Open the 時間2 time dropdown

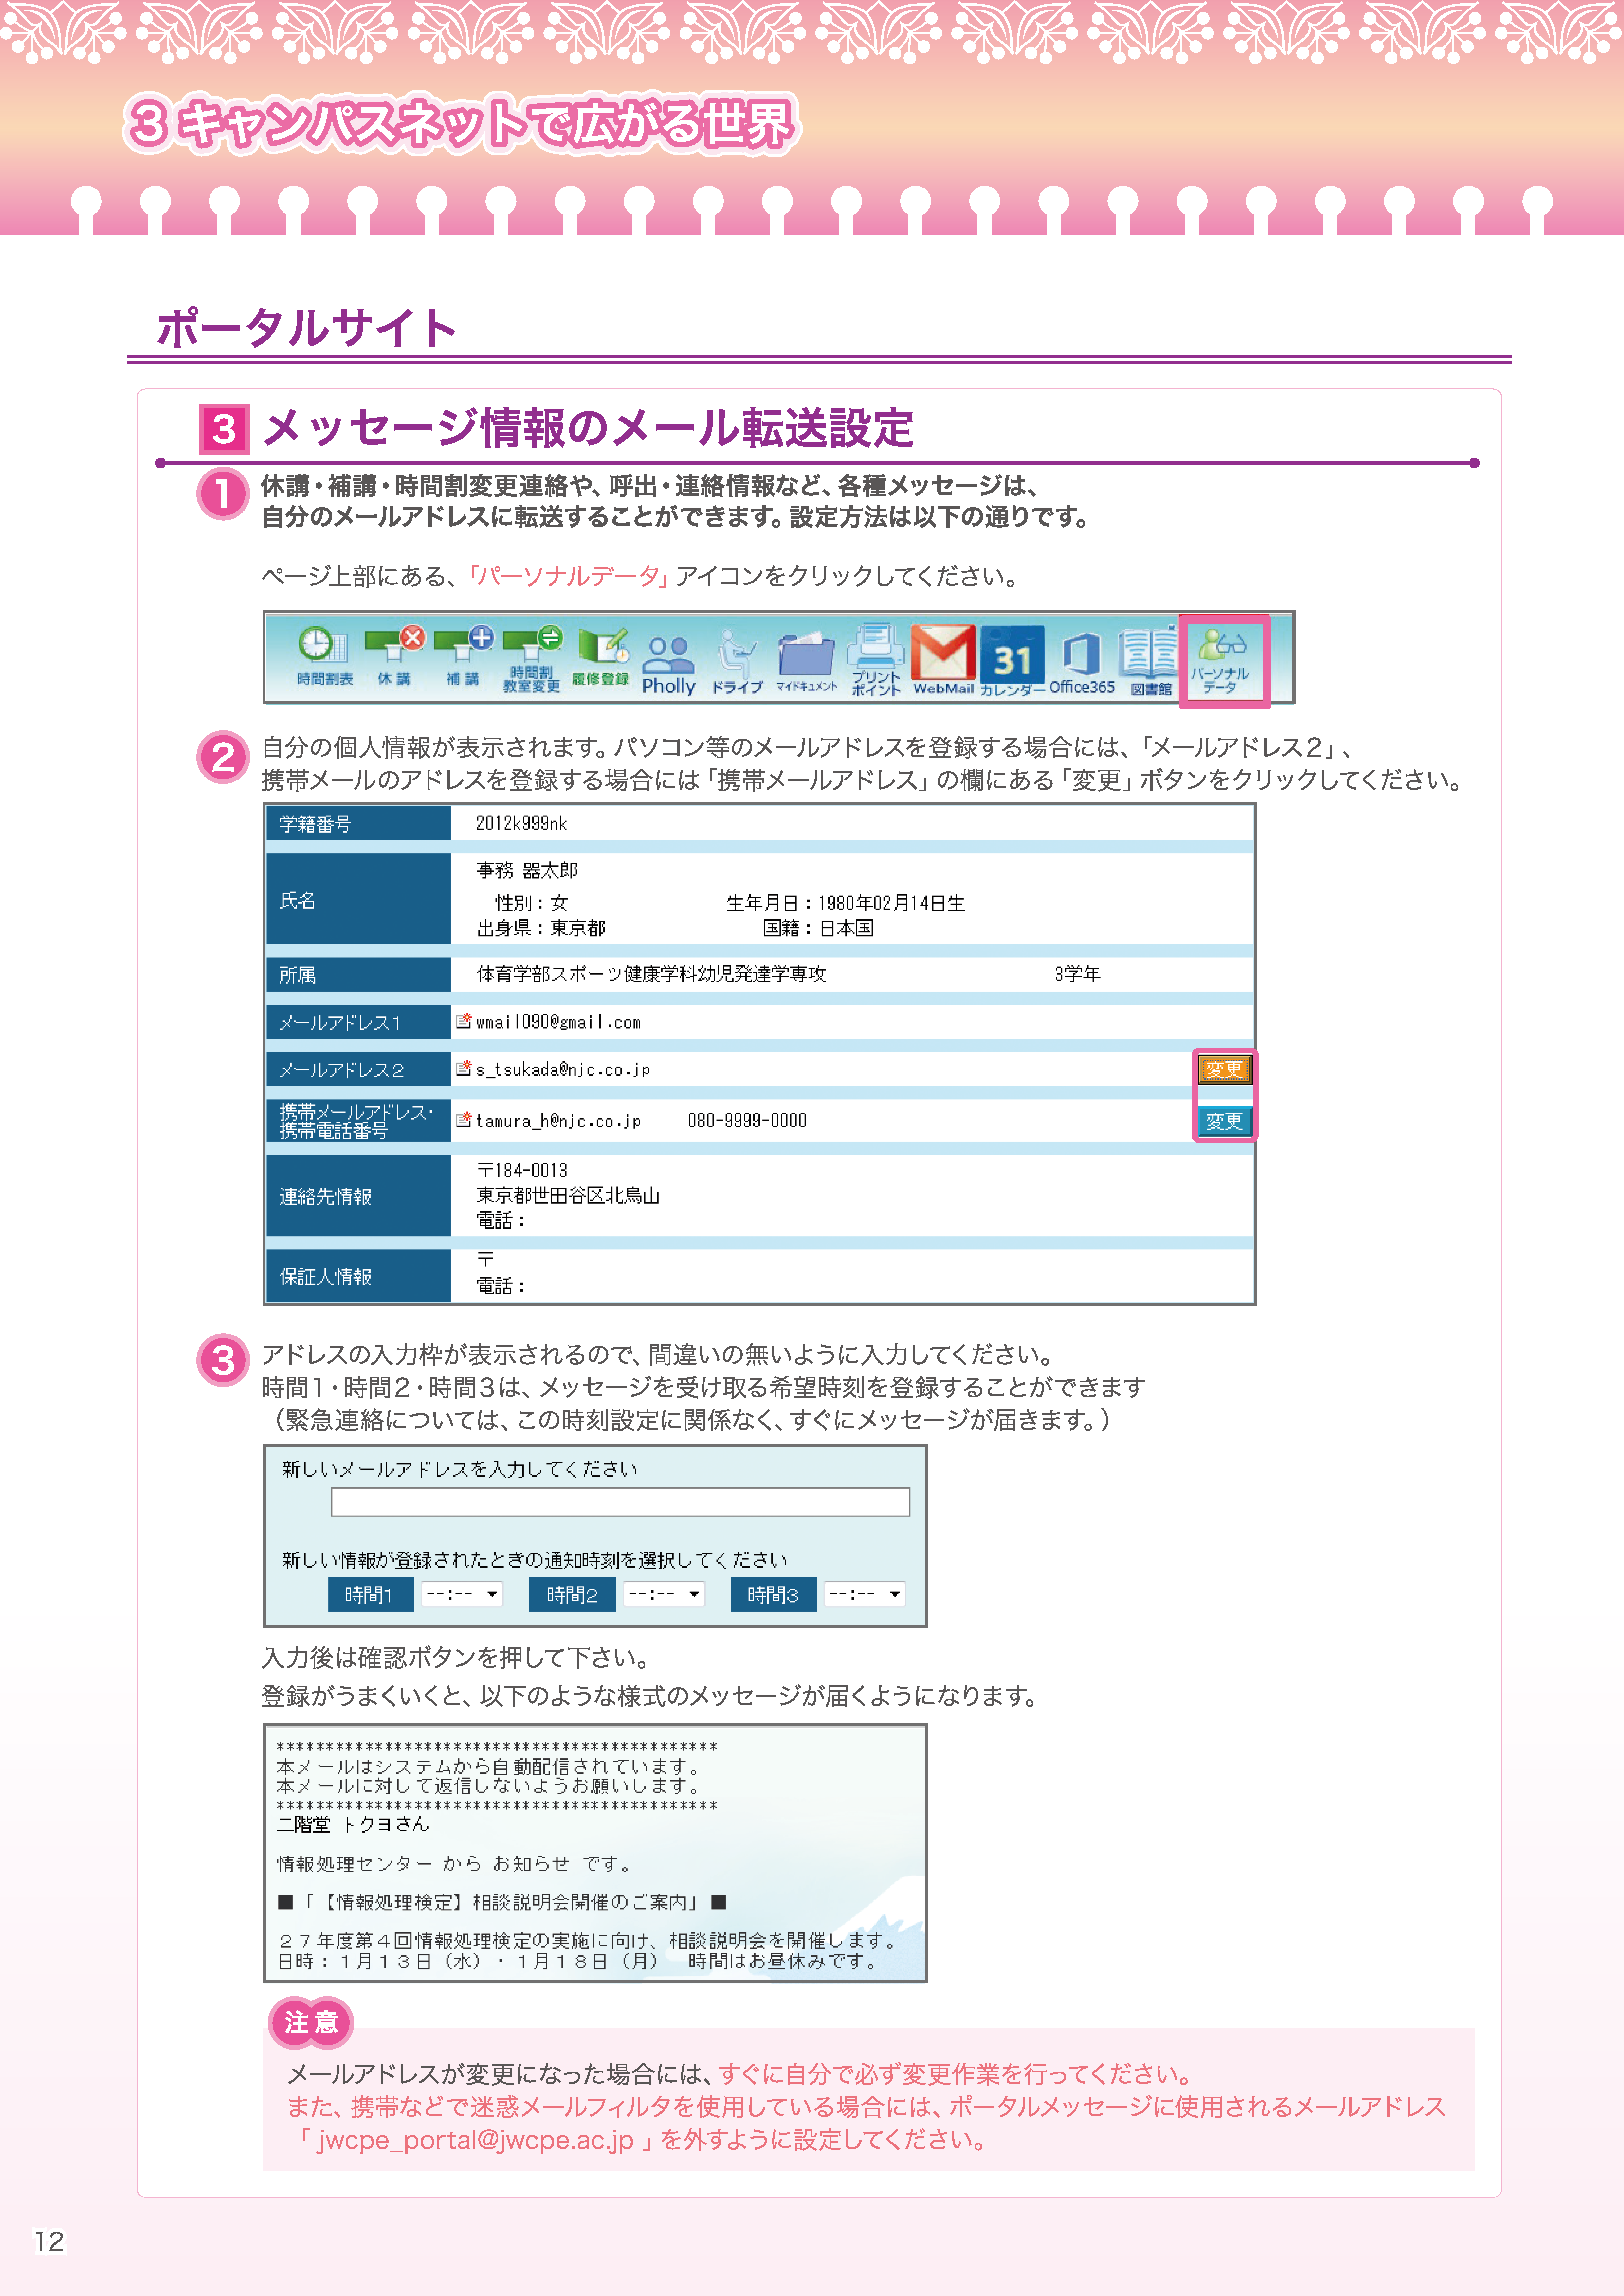[665, 1594]
